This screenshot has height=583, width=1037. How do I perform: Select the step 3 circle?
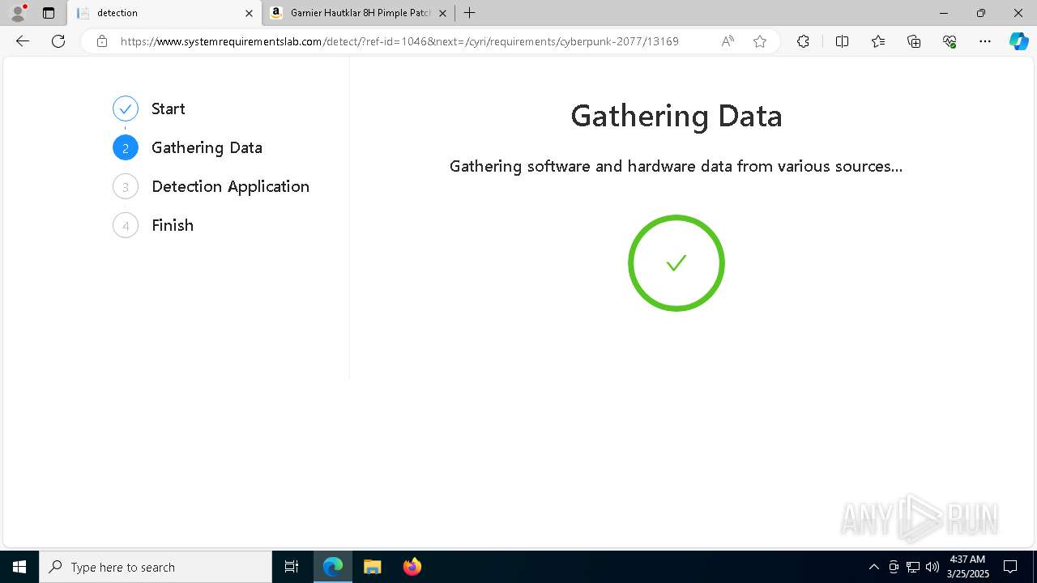tap(126, 186)
